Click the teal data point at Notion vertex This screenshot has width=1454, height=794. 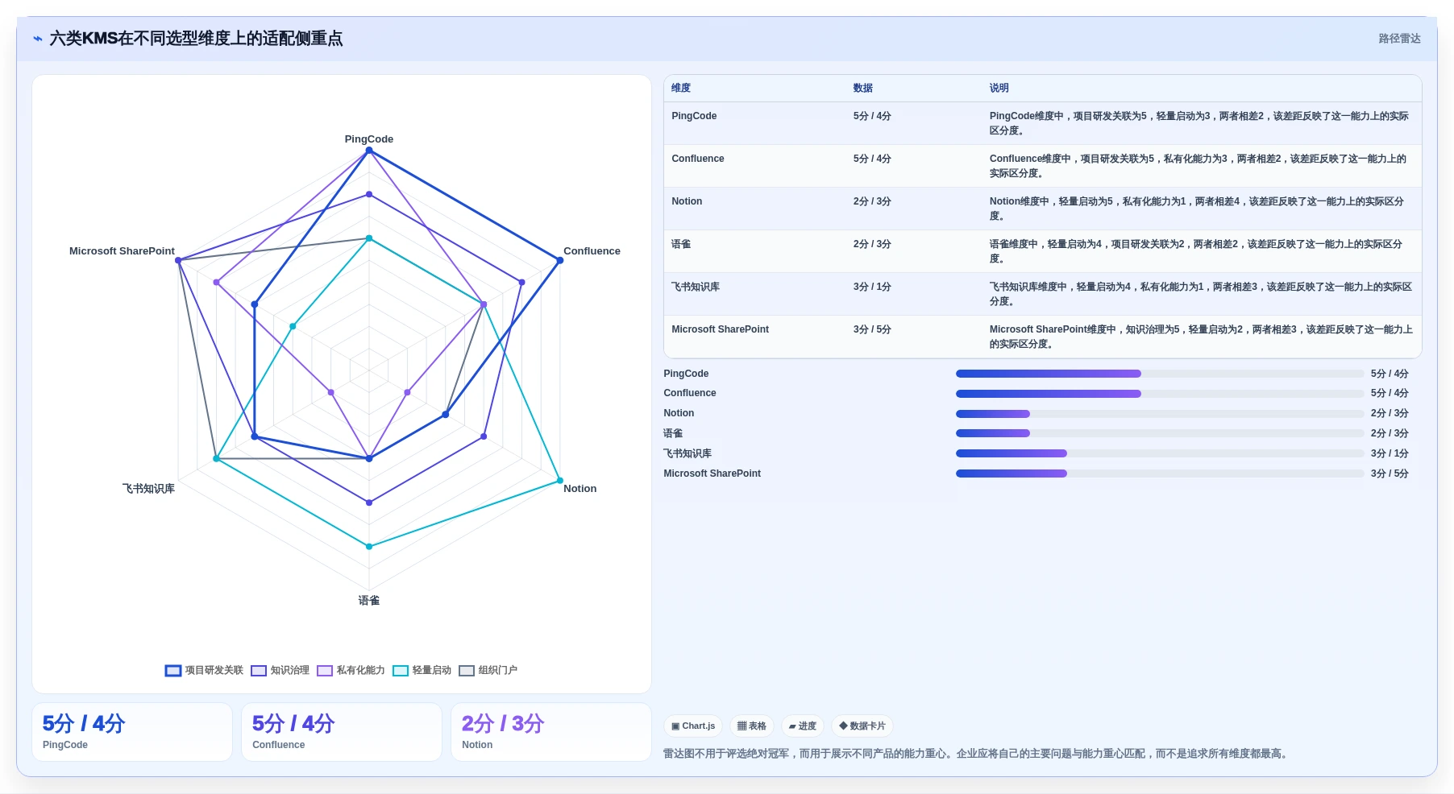point(560,481)
